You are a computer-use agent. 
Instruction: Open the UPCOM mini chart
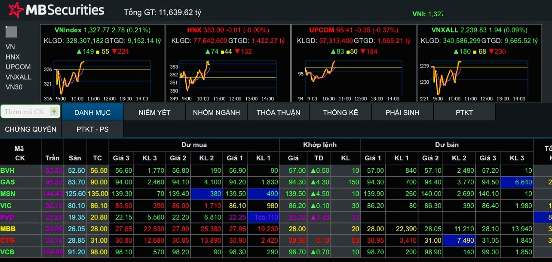tap(353, 77)
